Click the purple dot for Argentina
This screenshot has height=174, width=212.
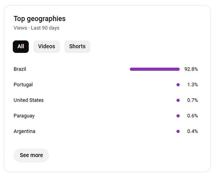pyautogui.click(x=178, y=131)
